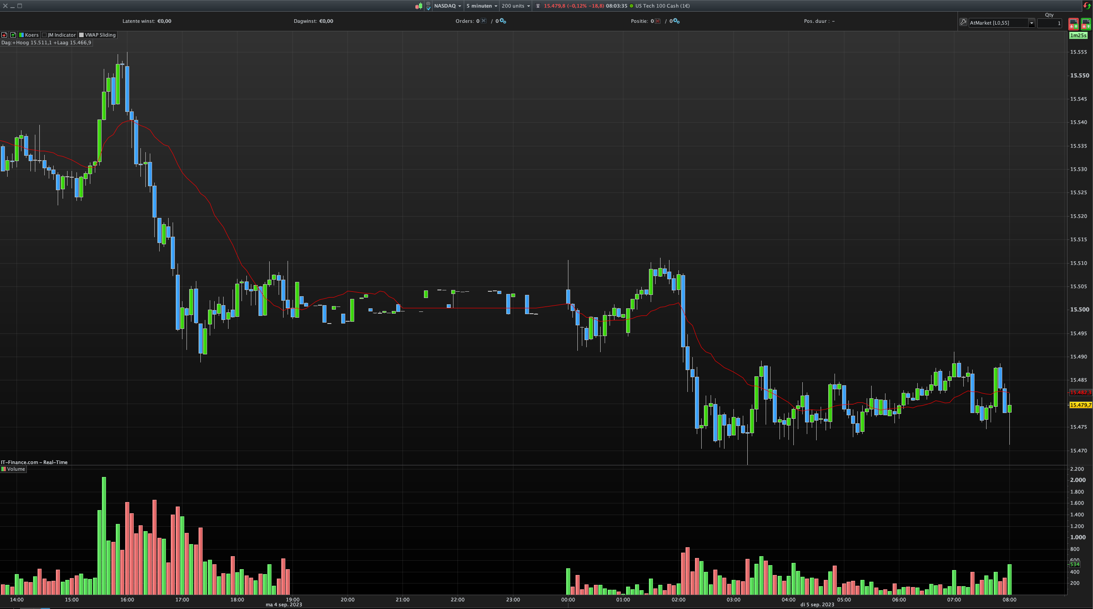Image resolution: width=1093 pixels, height=609 pixels.
Task: Click the green up-arrow buy icon above chart
Action: click(13, 35)
